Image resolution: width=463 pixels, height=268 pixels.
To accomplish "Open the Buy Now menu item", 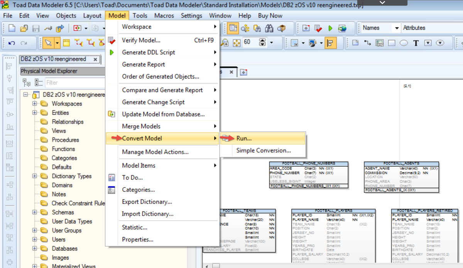I will tap(270, 15).
